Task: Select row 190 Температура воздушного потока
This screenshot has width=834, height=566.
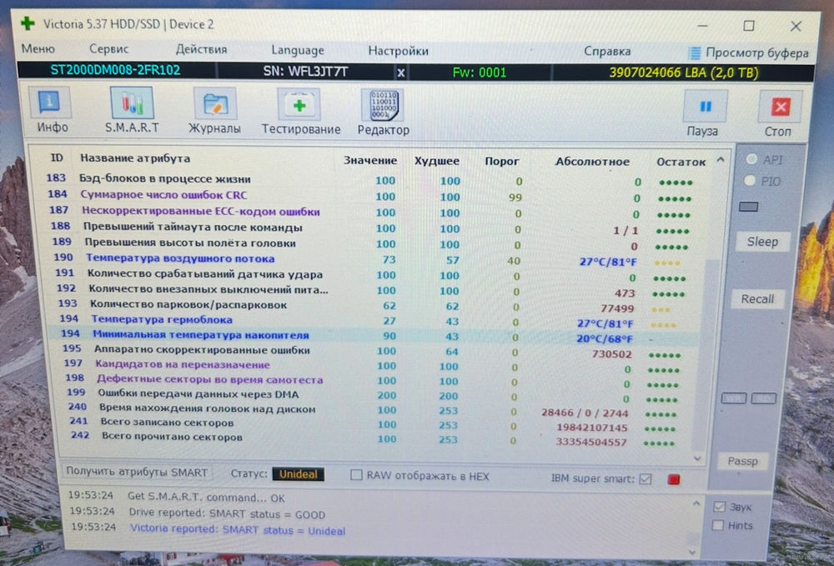Action: [x=372, y=259]
